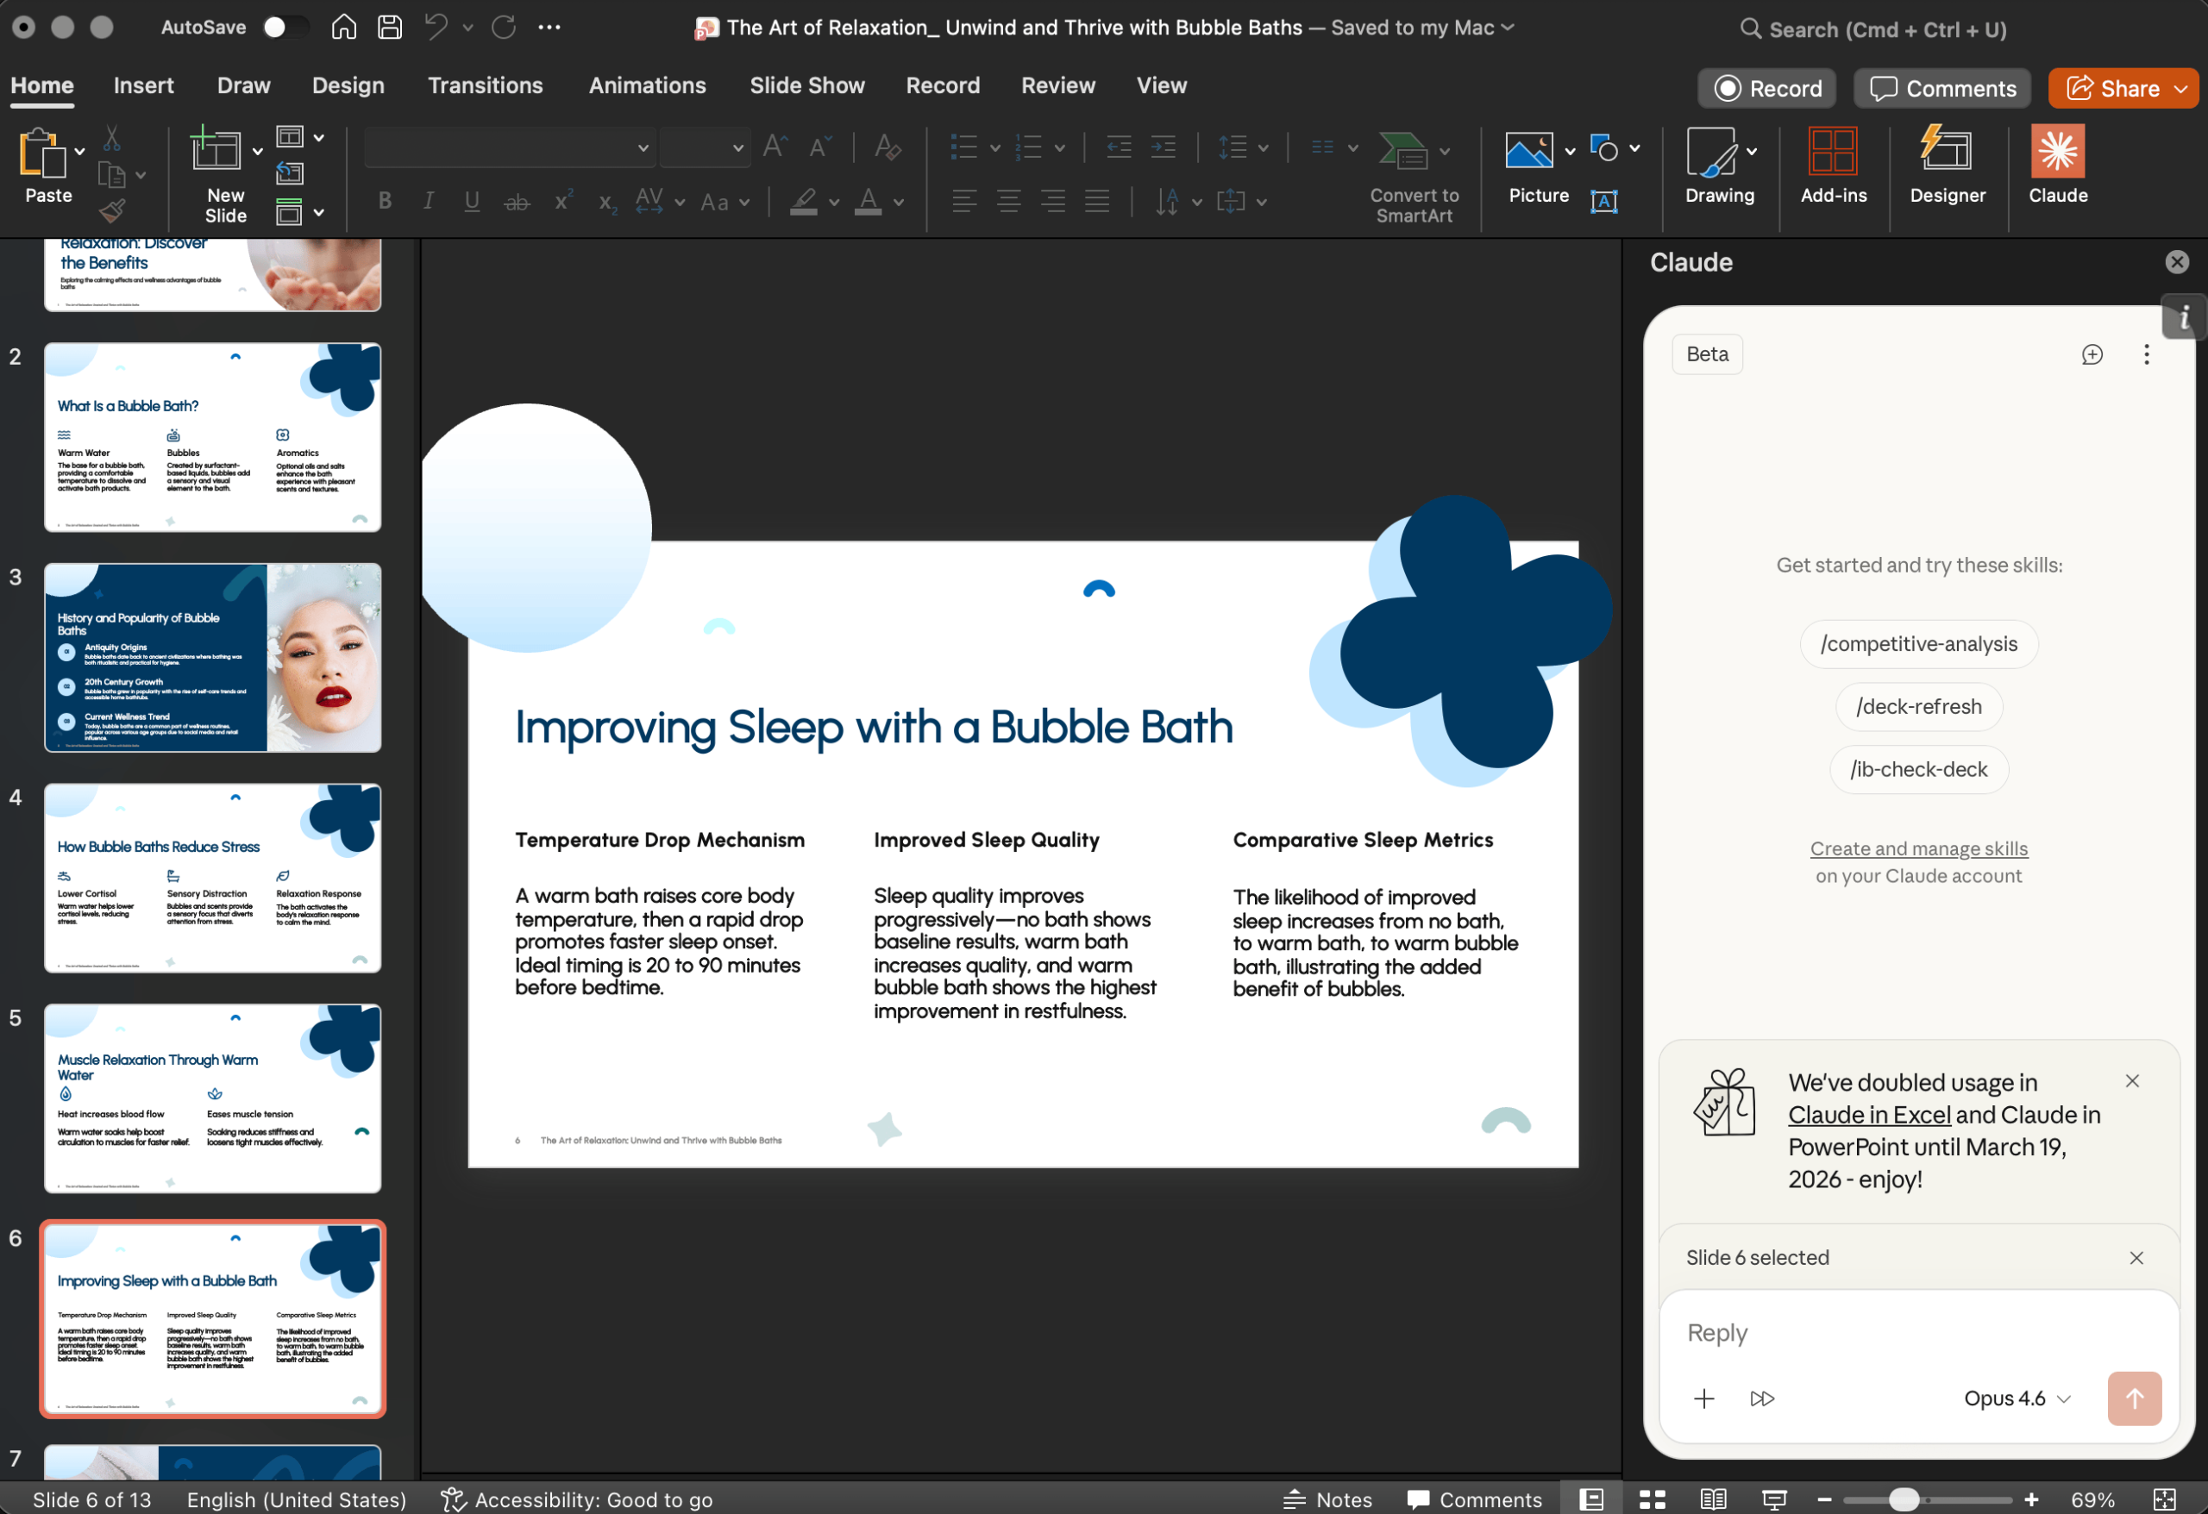Open the Designer pane
This screenshot has height=1514, width=2208.
coord(1948,169)
